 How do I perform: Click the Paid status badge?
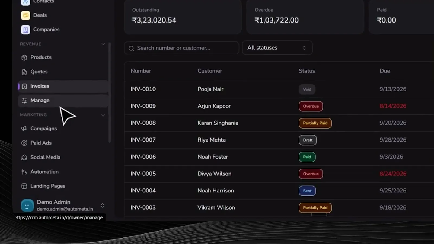point(307,157)
